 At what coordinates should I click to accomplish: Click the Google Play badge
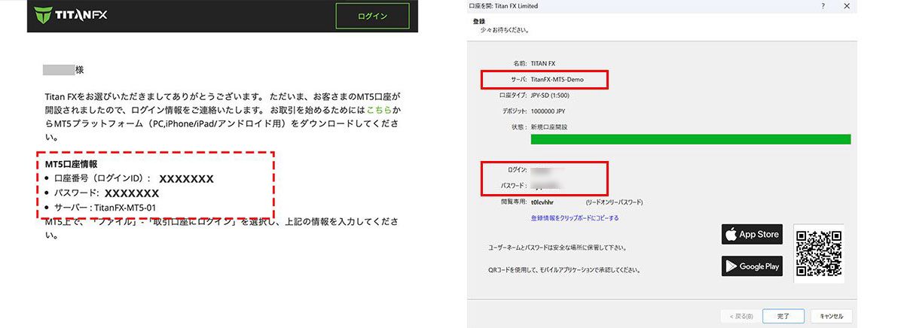752,266
